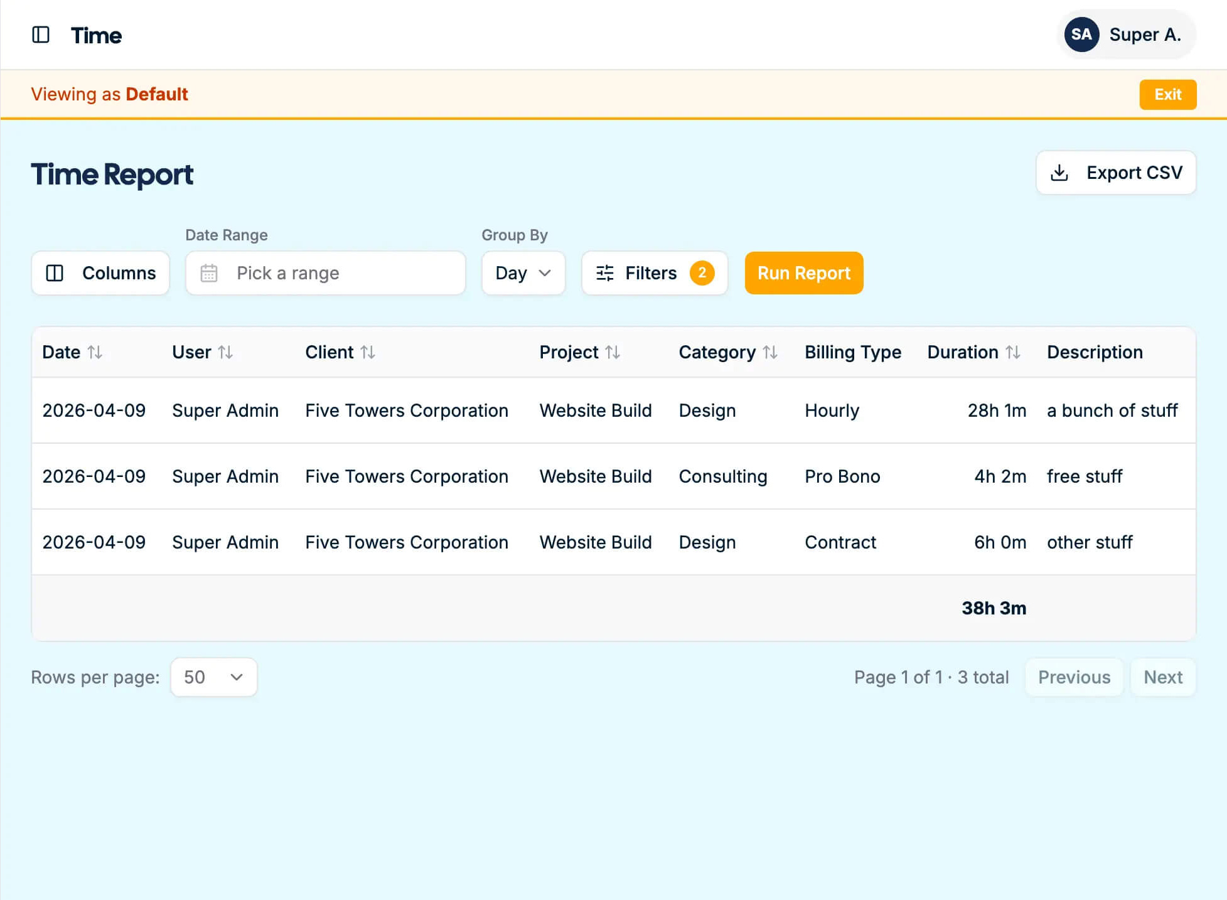Sort by User column arrows

(225, 352)
